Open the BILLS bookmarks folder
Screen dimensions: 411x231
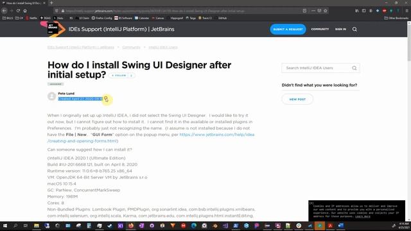8,18
